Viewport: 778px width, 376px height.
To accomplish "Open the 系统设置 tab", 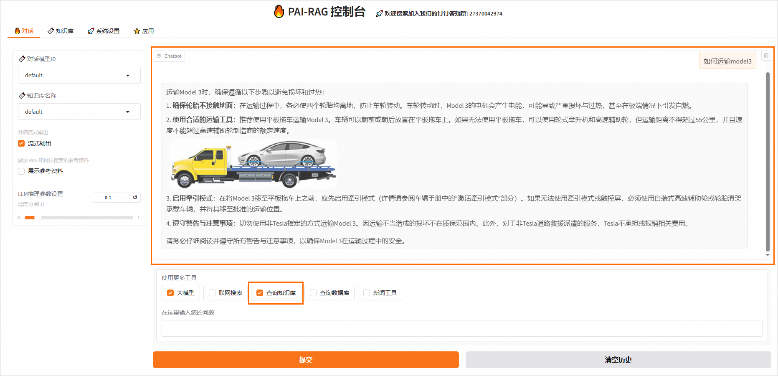I will point(104,31).
